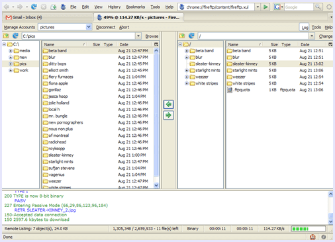Open the Edit menu

tap(85, 7)
